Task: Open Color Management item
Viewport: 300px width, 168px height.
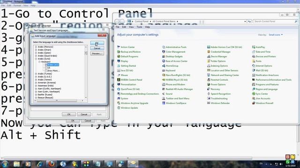Action: 174,52
